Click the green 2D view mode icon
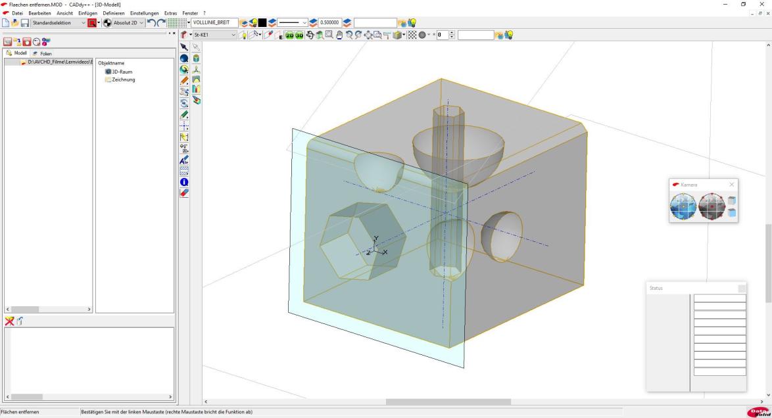This screenshot has width=772, height=418. [x=289, y=35]
